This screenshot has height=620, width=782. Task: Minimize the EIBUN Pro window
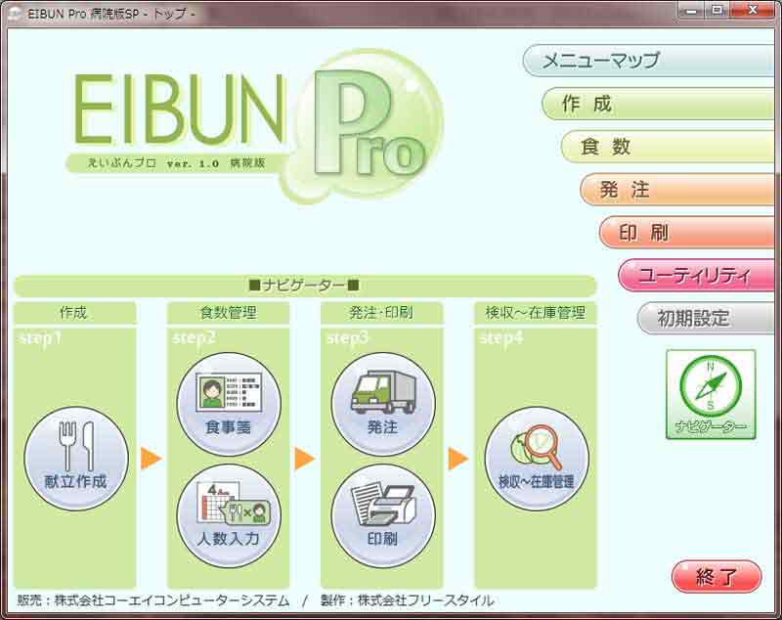click(x=691, y=11)
